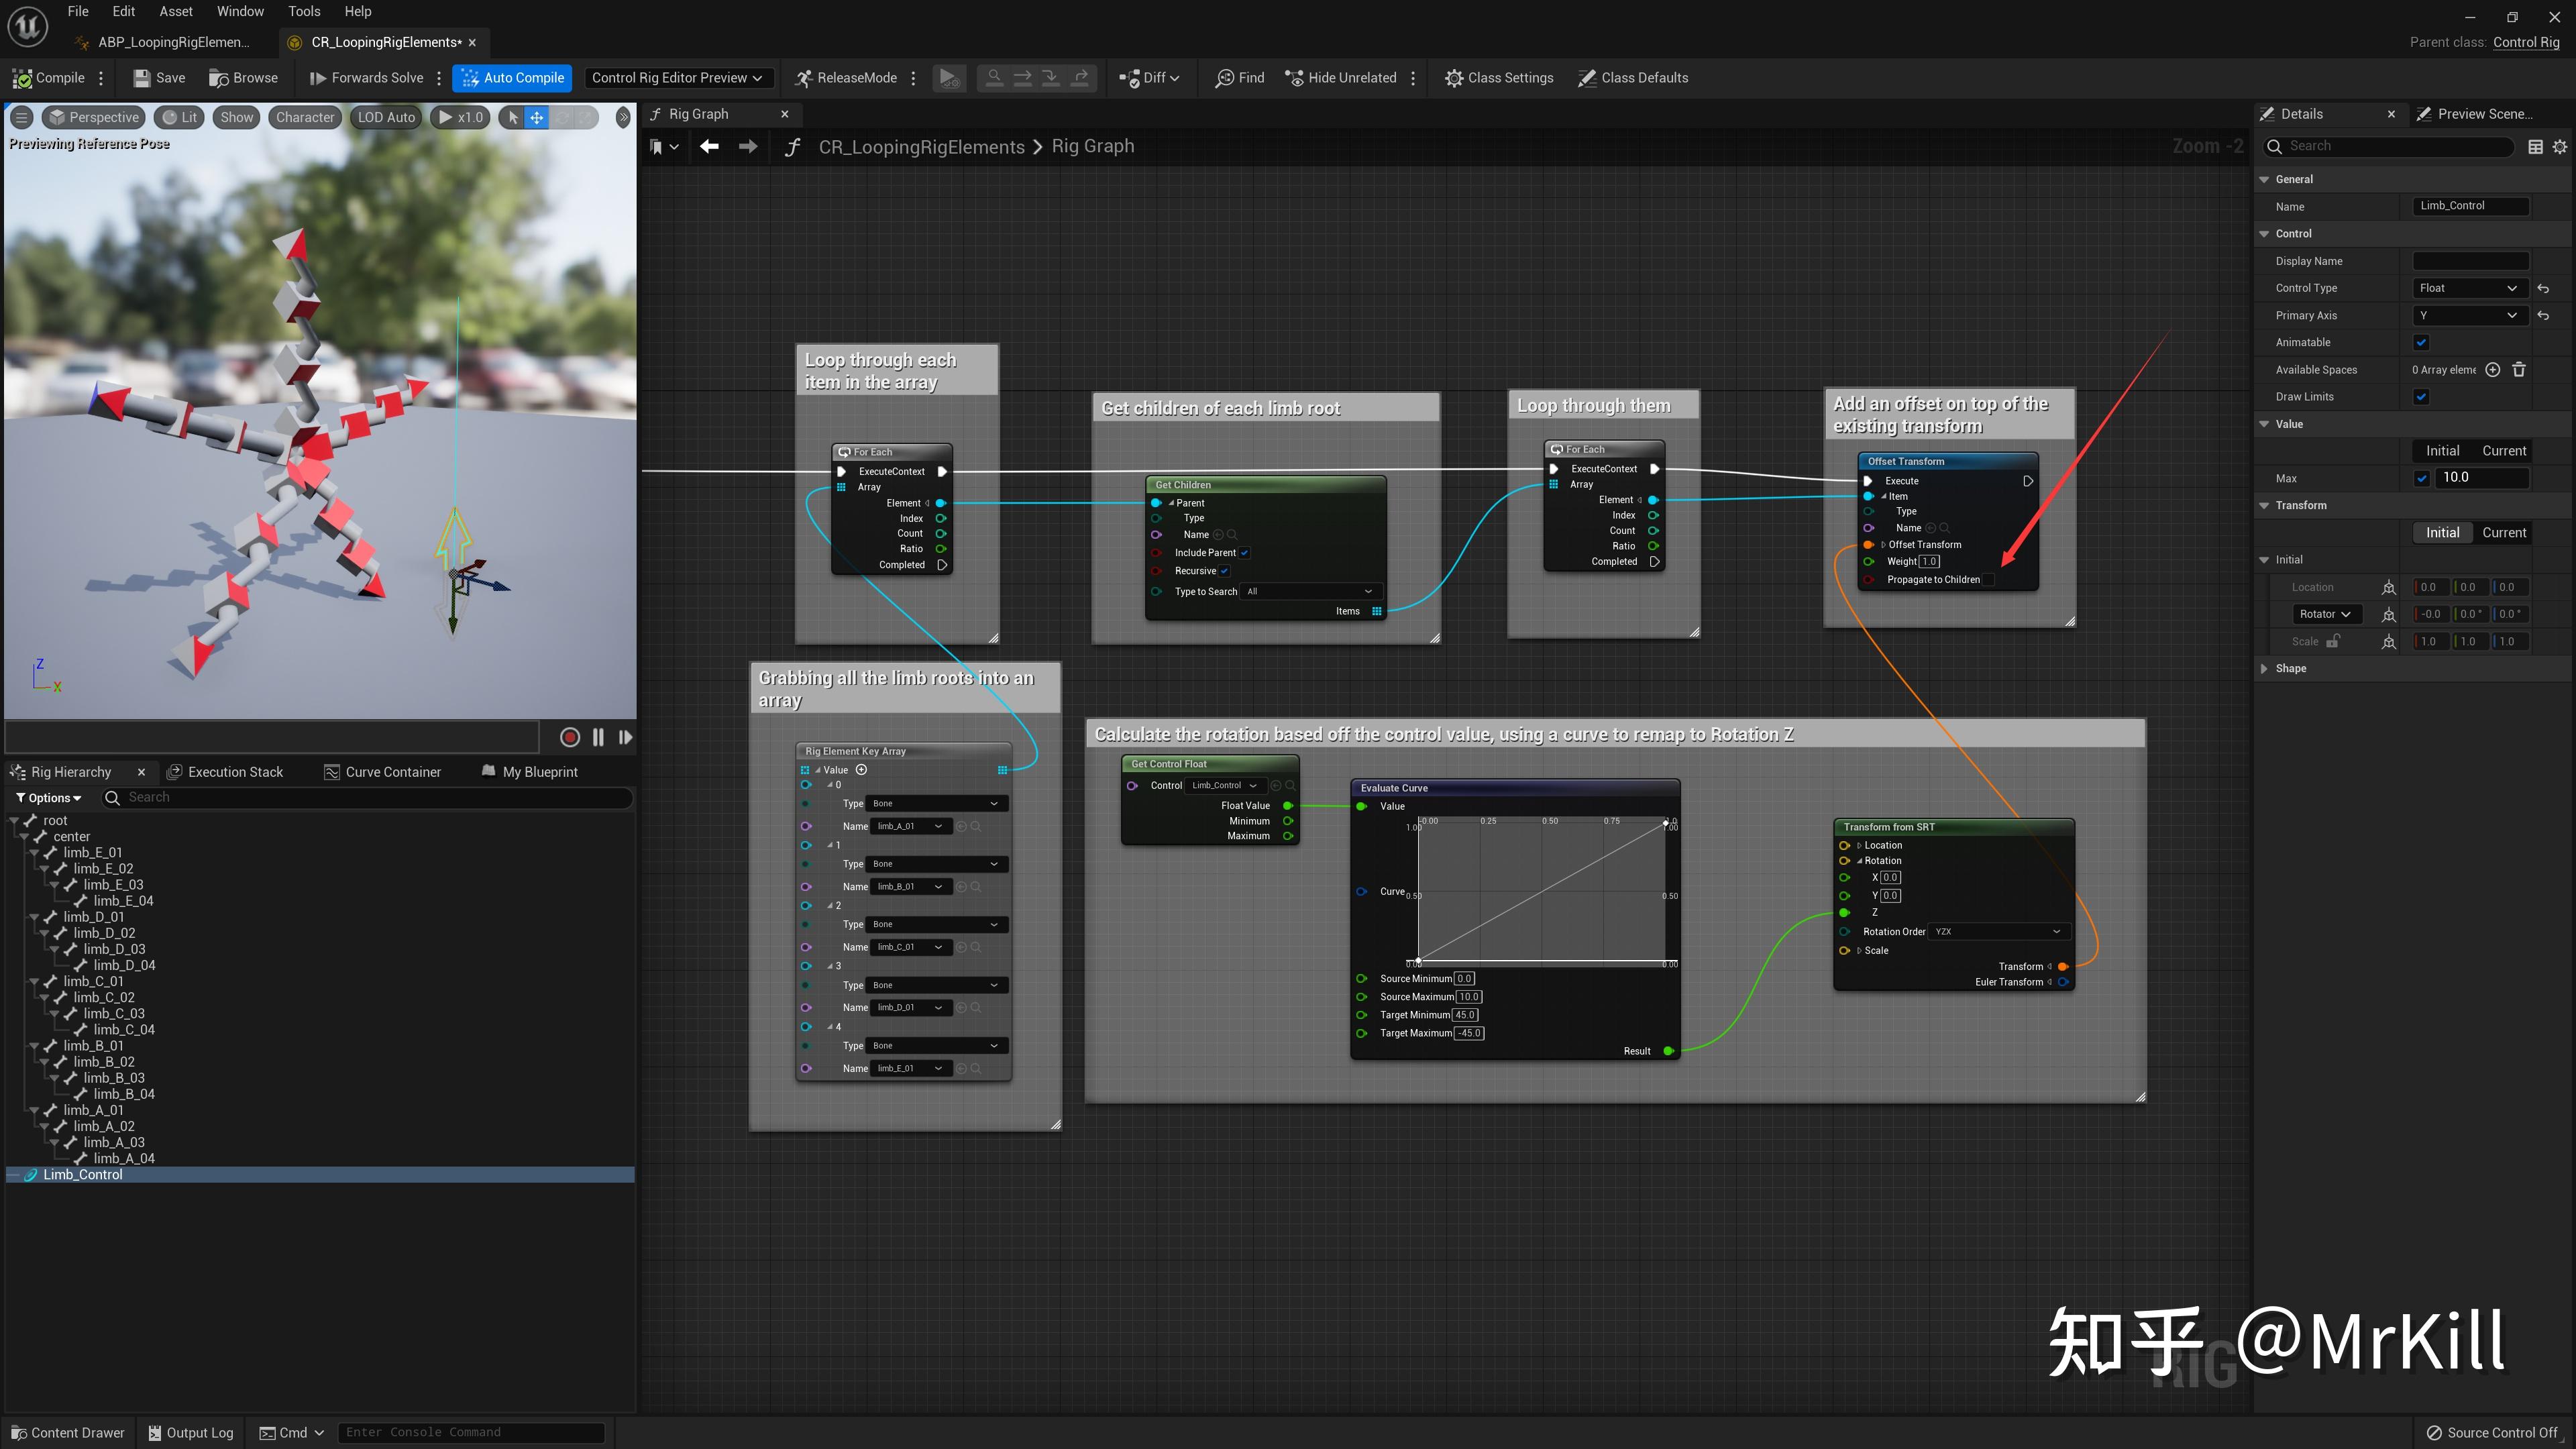Viewport: 2576px width, 1449px height.
Task: Toggle Include Parent on Get Children node
Action: coord(1244,553)
